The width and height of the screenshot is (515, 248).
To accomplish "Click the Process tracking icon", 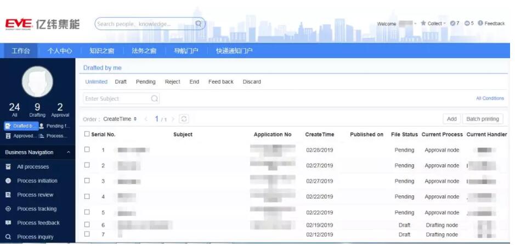I will [8, 209].
